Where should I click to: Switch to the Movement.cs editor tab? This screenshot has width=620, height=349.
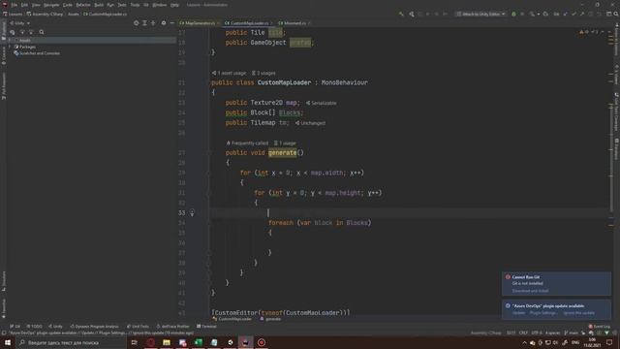click(x=294, y=23)
